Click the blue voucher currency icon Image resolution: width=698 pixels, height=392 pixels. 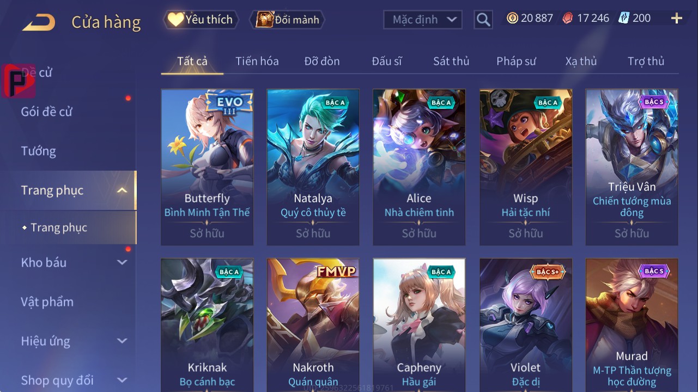[624, 19]
